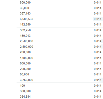Select the highlighted 0.014 price beside 6,685,532
The width and height of the screenshot is (103, 99).
click(x=98, y=19)
